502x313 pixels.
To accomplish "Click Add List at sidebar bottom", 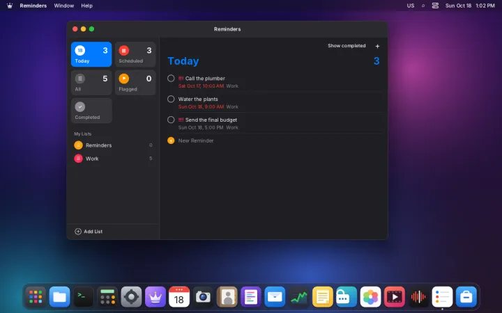I will 89,232.
